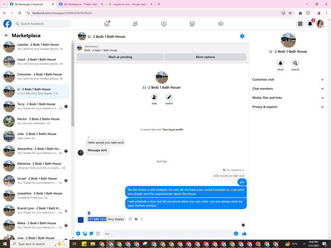Open the Facebook home logo
The image size is (331, 248).
pyautogui.click(x=7, y=24)
